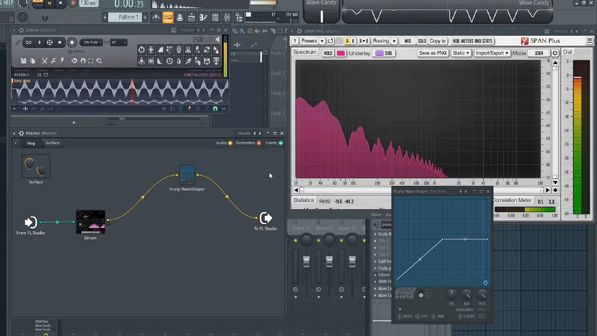Toggle FREEZE in Fruity WaveShaper
The image size is (597, 336).
pos(405,316)
